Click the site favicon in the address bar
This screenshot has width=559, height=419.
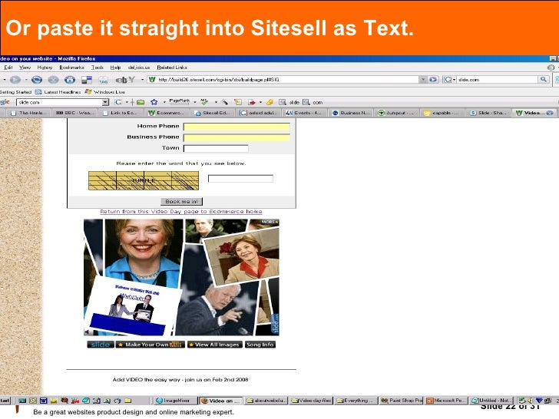tap(152, 80)
